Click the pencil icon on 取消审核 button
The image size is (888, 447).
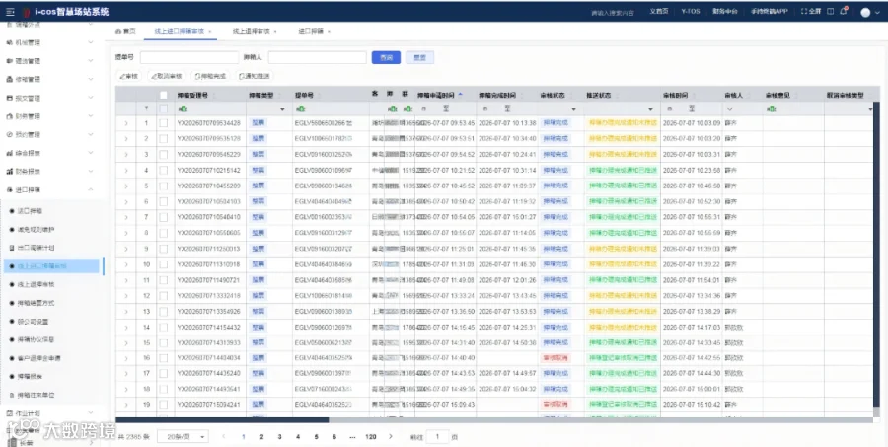click(154, 76)
